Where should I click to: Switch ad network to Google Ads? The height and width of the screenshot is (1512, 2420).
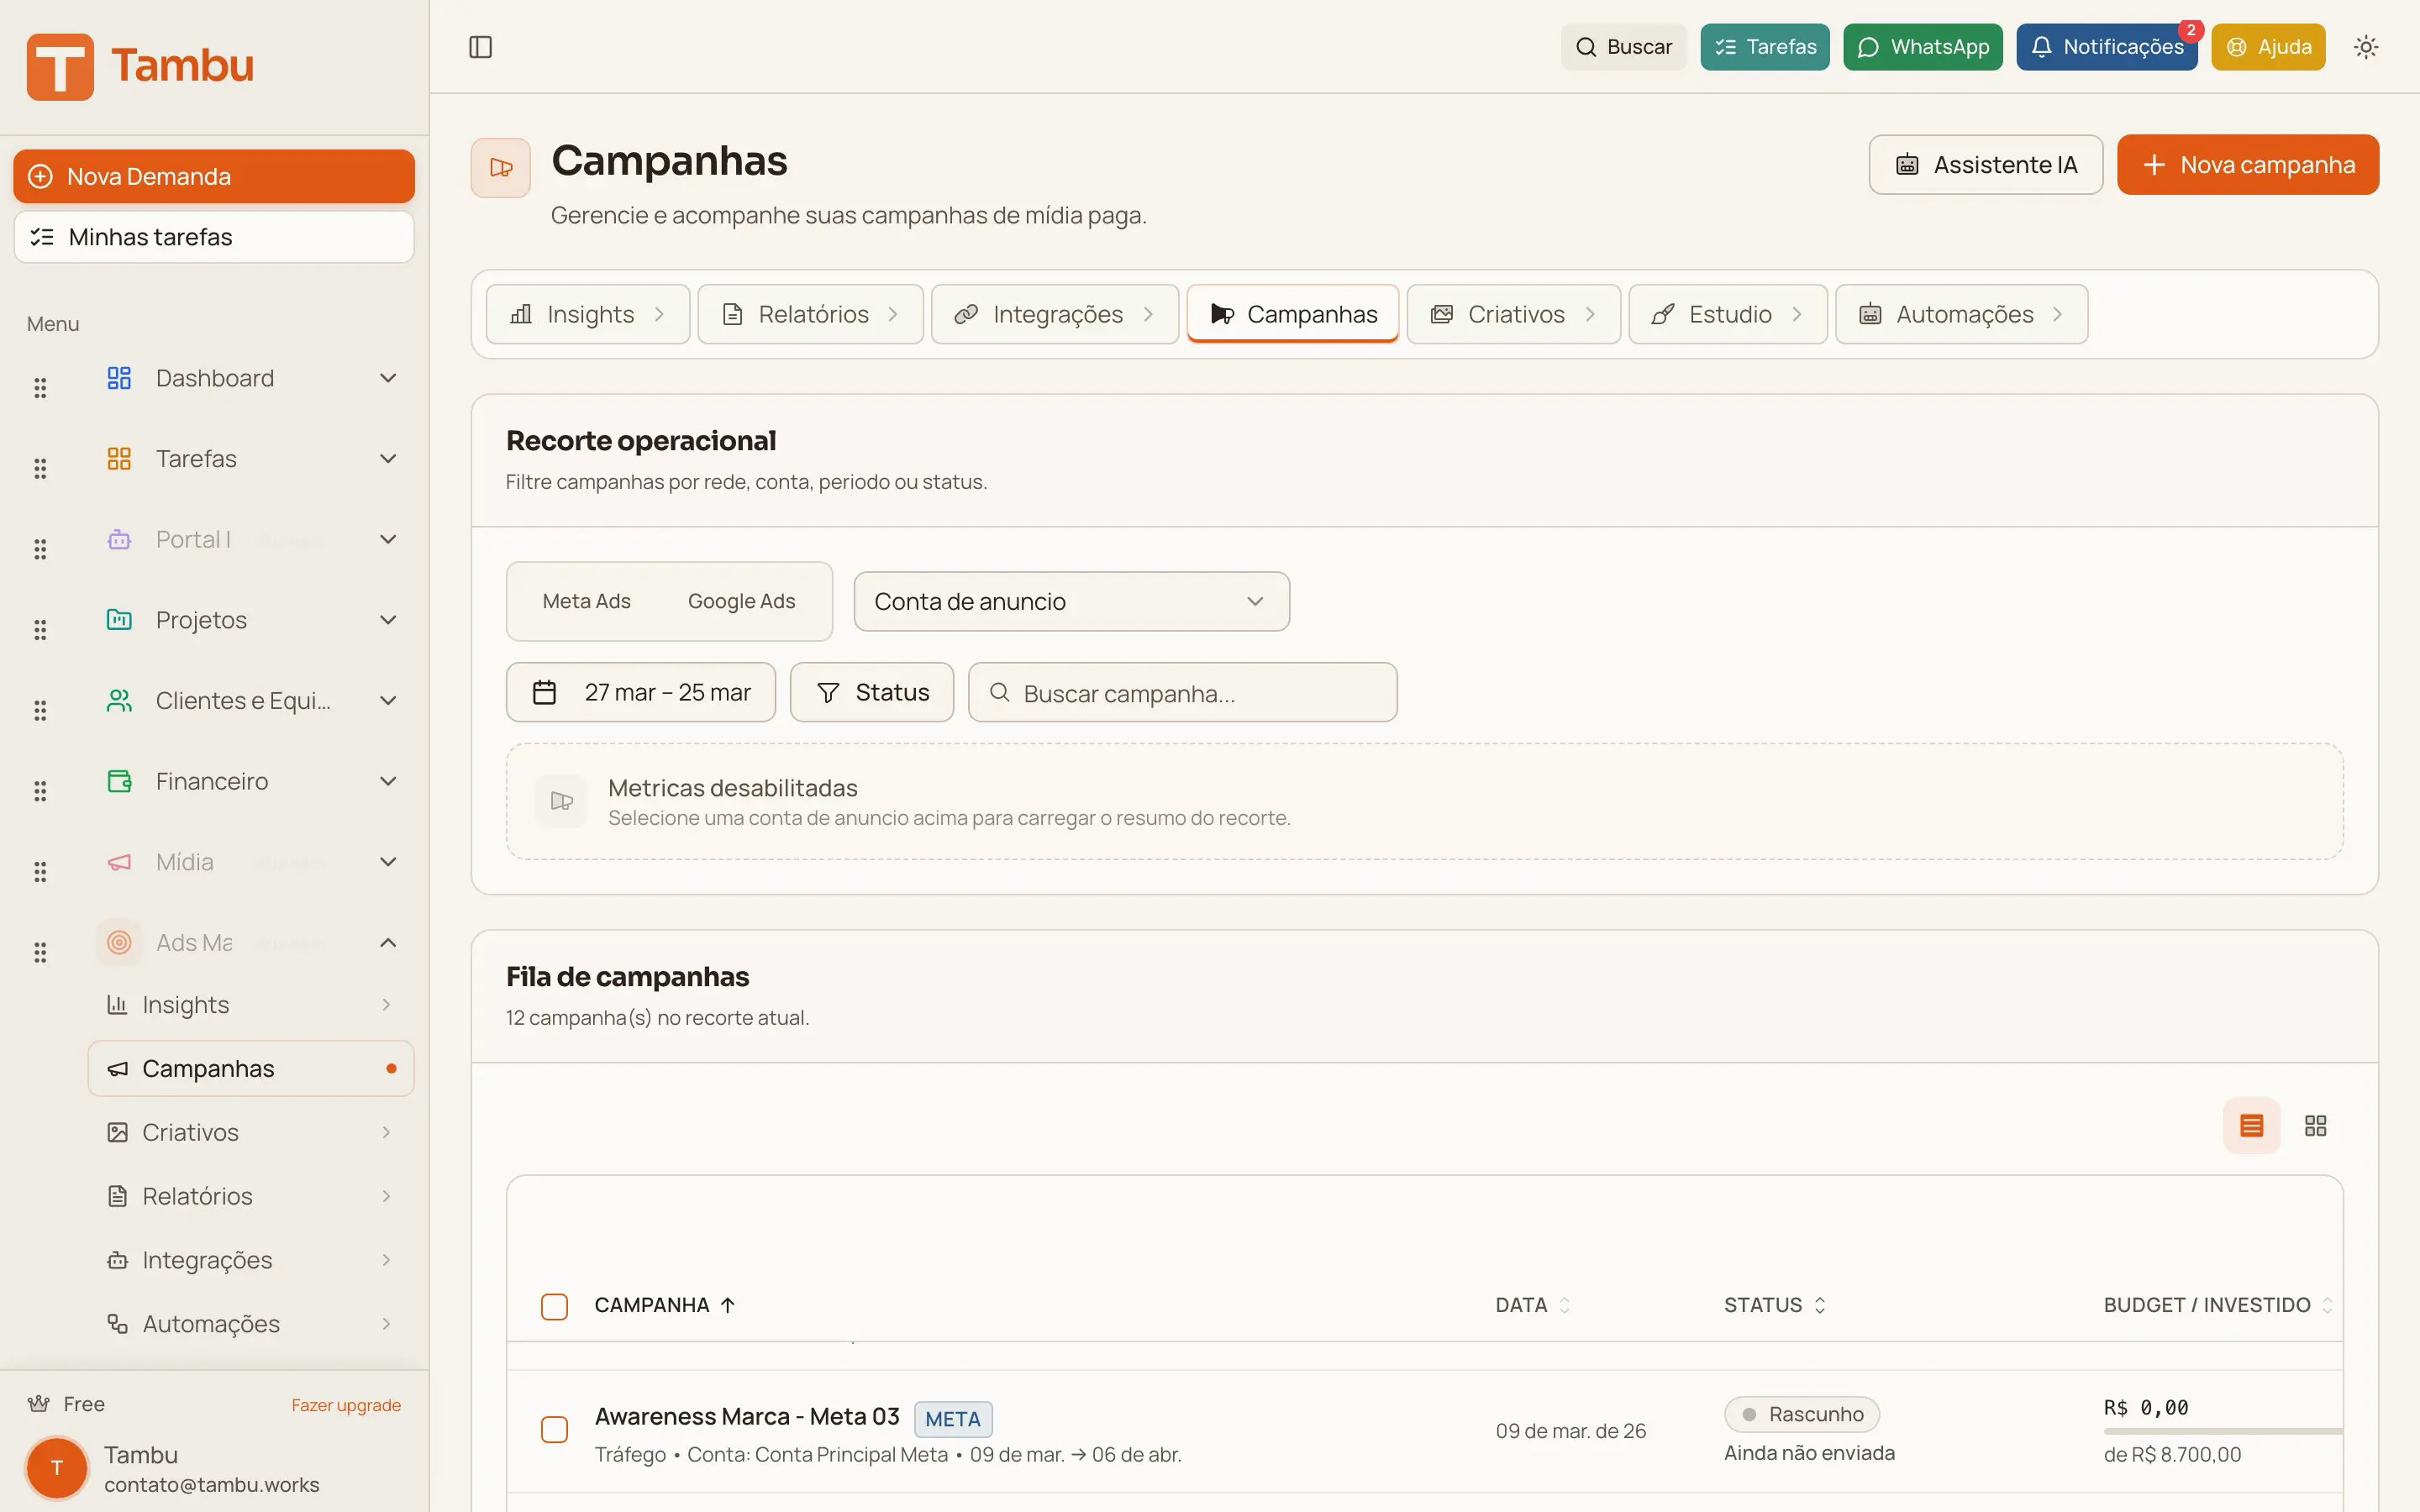[x=741, y=600]
